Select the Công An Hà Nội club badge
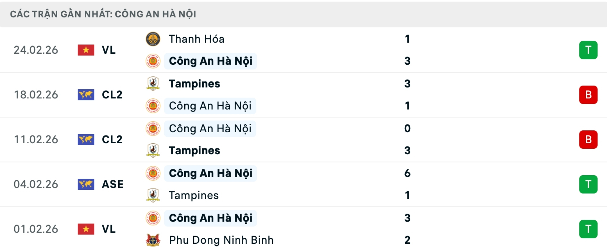Screen dimensions: 607x250 153,61
